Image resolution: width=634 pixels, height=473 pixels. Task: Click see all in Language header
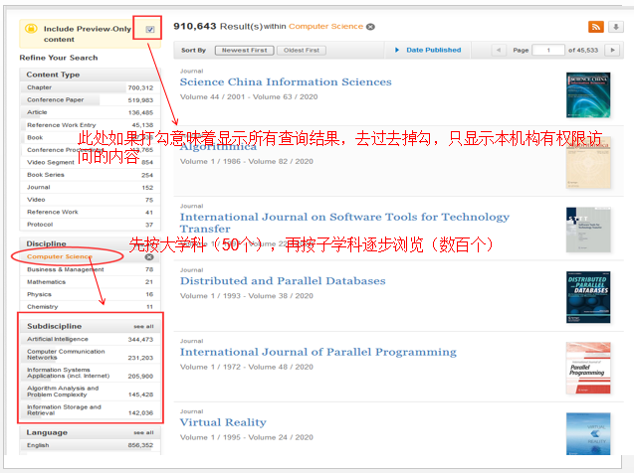pyautogui.click(x=143, y=432)
